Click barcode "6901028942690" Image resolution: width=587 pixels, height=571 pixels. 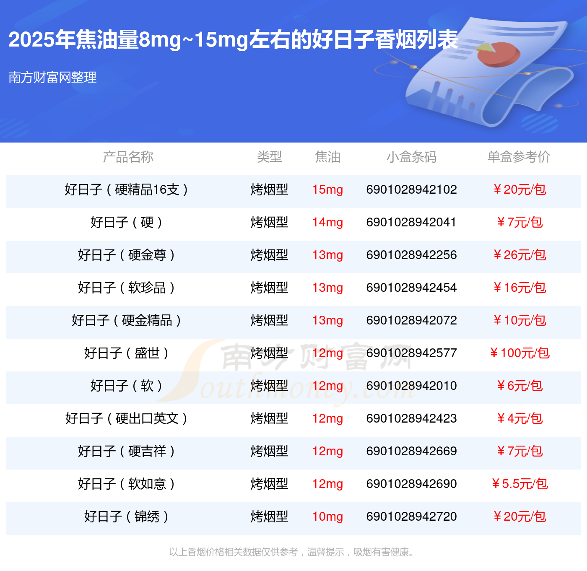coord(411,484)
